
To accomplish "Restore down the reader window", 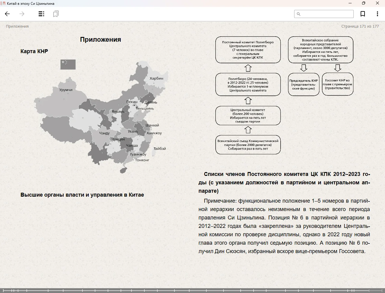I will [364, 3].
